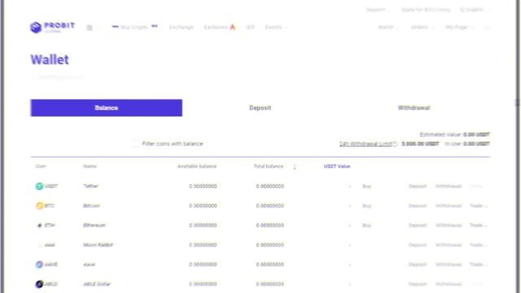Expand the Events menu dropdown

(x=276, y=27)
